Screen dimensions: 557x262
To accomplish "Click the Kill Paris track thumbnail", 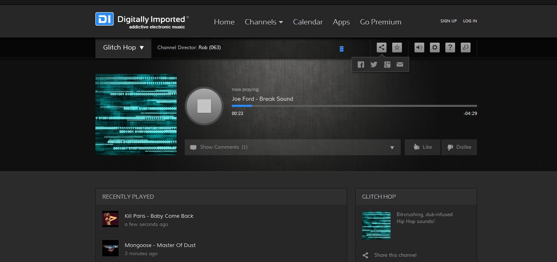I will tap(110, 219).
